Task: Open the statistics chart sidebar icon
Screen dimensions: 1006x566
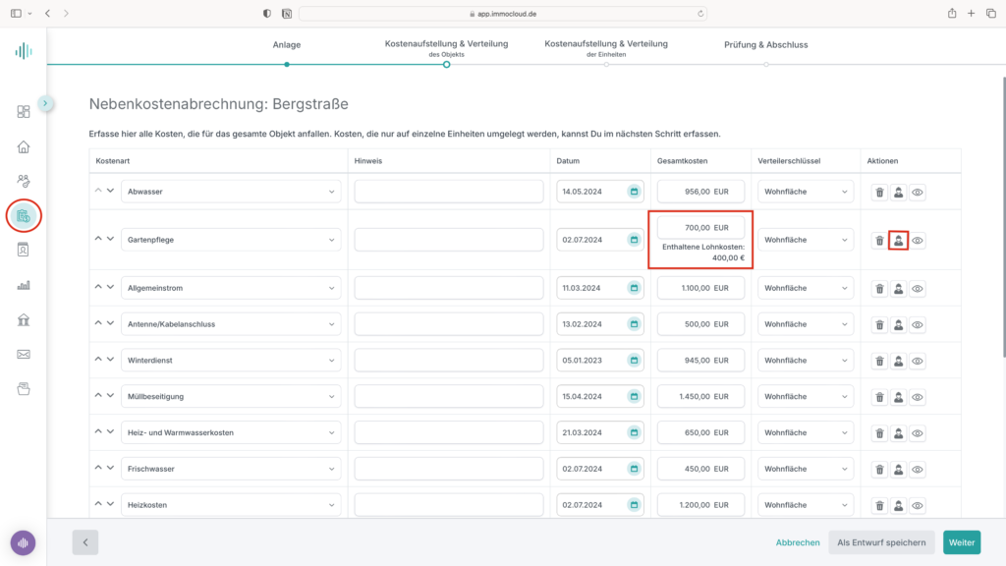Action: coord(24,285)
